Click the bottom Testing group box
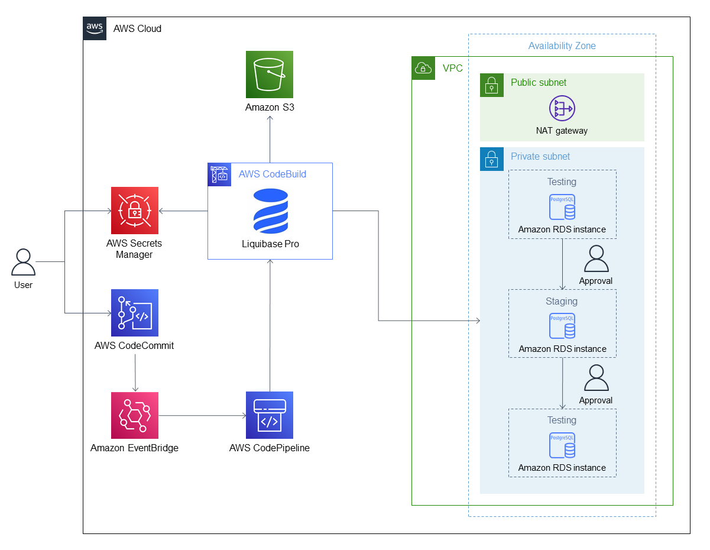710x550 pixels. (x=562, y=442)
